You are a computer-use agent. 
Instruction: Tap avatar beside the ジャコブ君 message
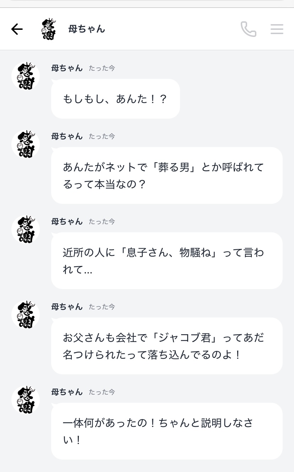point(26,315)
